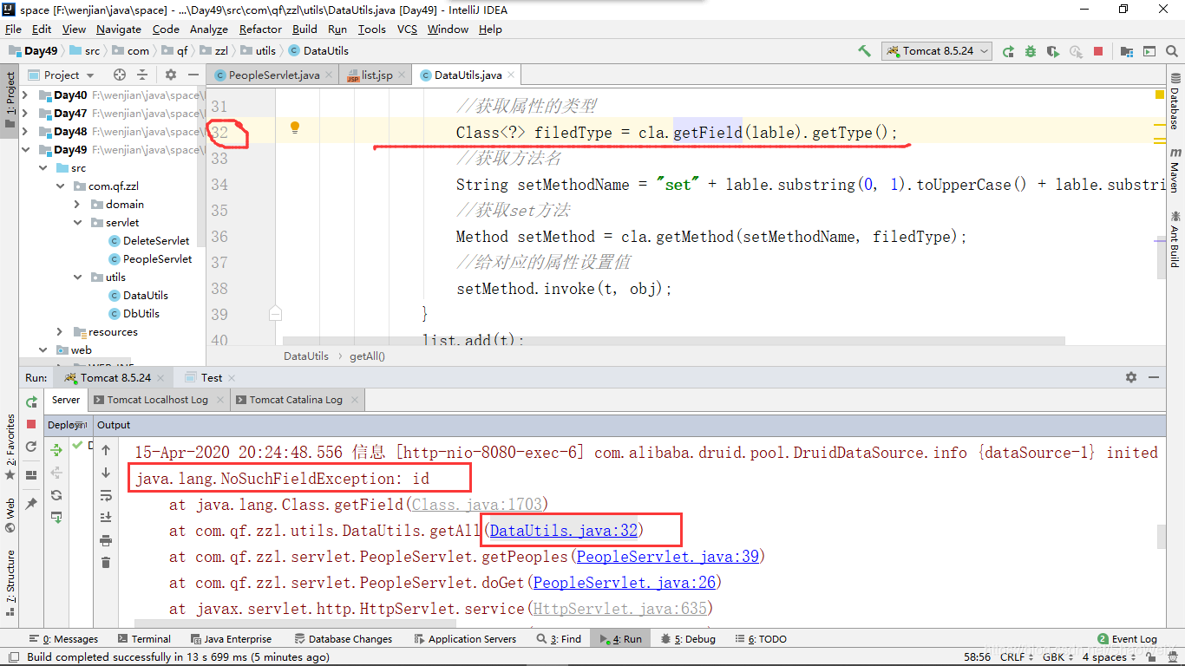Open the 5: Debug tool window button

689,639
